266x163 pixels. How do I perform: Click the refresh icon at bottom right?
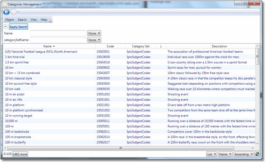(257, 154)
